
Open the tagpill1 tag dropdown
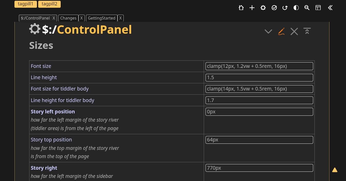point(26,4)
